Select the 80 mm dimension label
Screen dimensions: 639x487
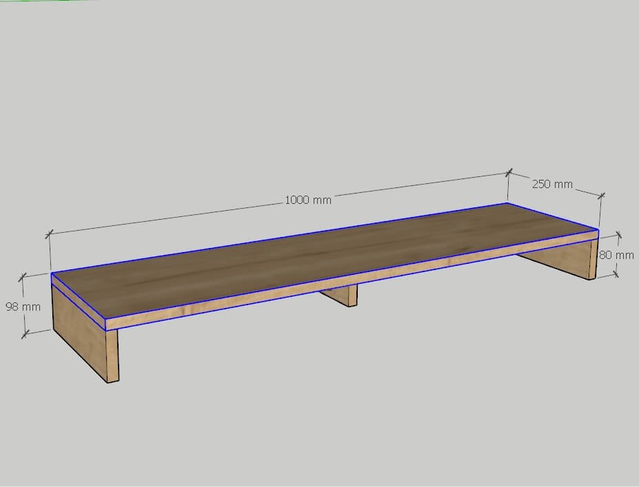616,255
